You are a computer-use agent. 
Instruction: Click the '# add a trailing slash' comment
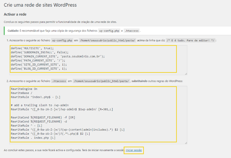pyautogui.click(x=40, y=105)
